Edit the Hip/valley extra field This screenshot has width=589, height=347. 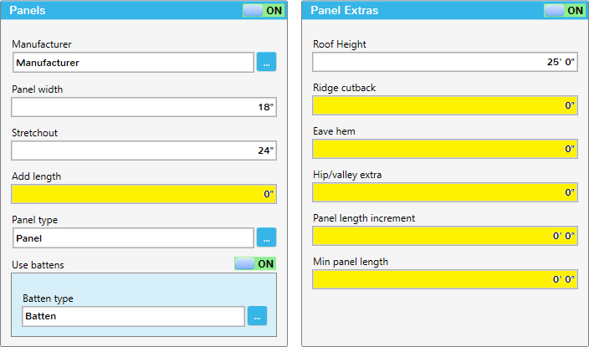click(445, 192)
